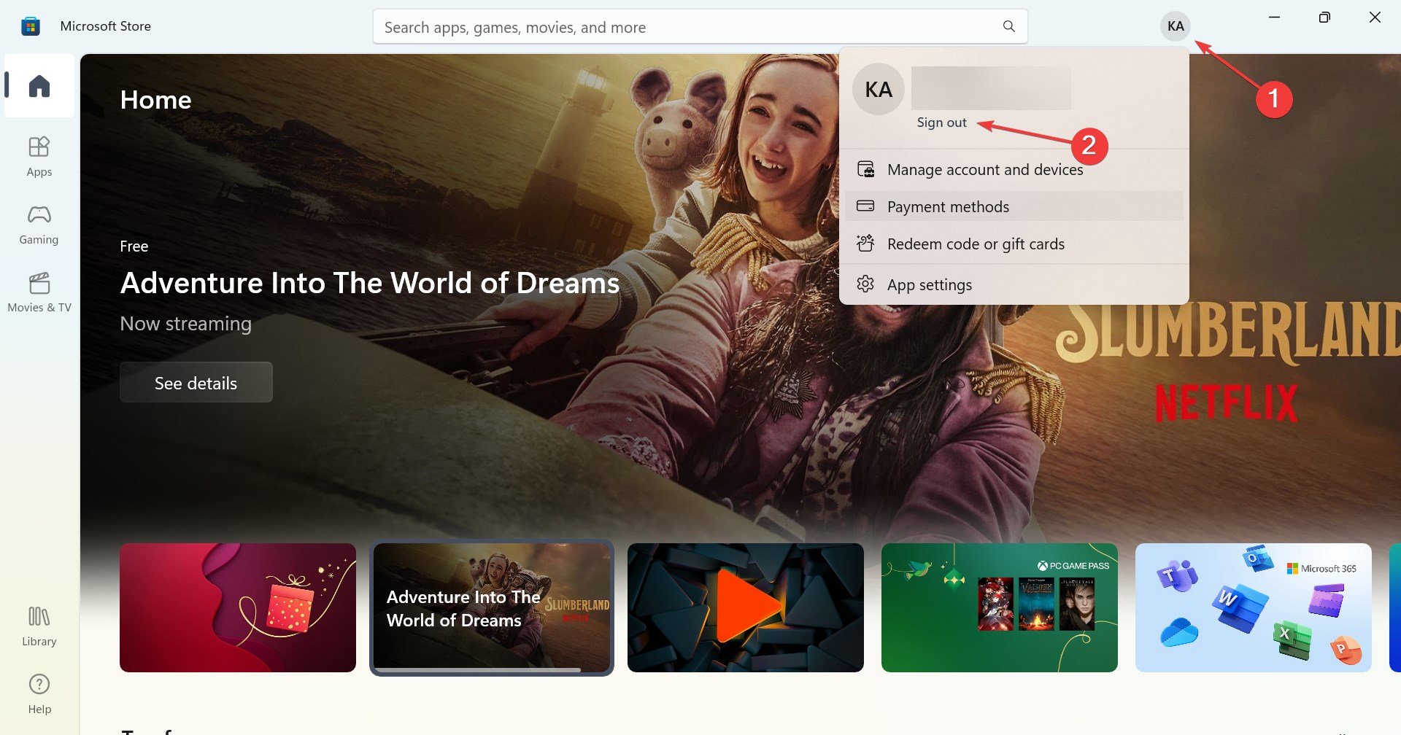Go to Gaming section
Screen dimensions: 1401x735
pos(39,225)
